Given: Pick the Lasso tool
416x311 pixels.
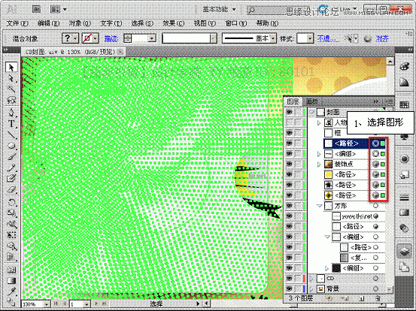Looking at the screenshot, I should pos(11,101).
